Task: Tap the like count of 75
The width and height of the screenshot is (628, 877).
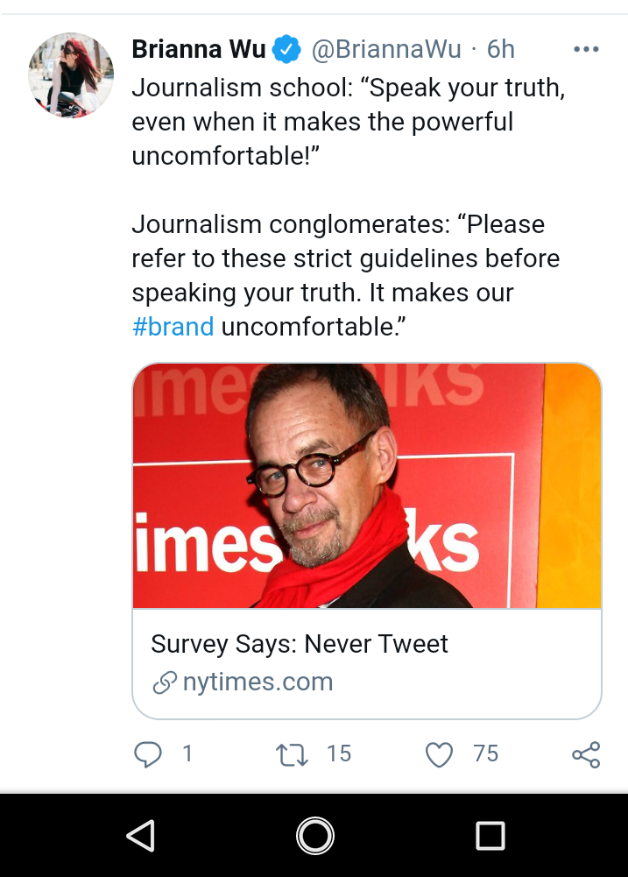Action: pos(485,753)
